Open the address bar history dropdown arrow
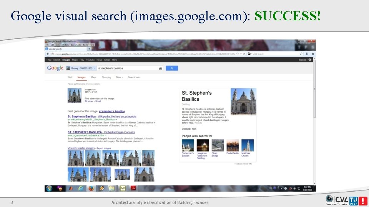 click(241, 54)
